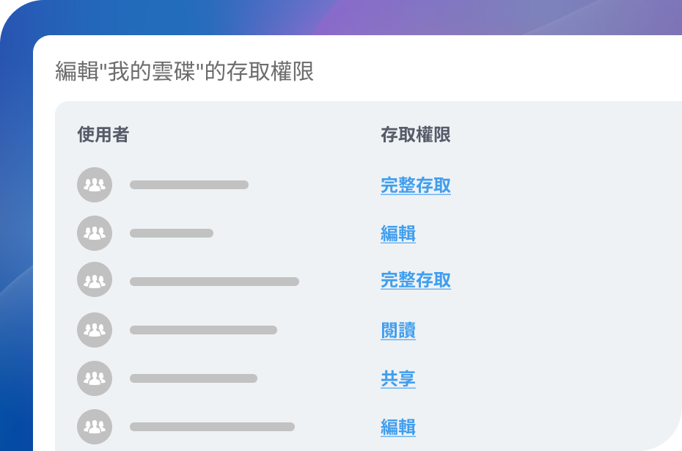Viewport: 682px width, 451px height.
Task: Click the fifth row's group avatar icon
Action: click(x=95, y=378)
